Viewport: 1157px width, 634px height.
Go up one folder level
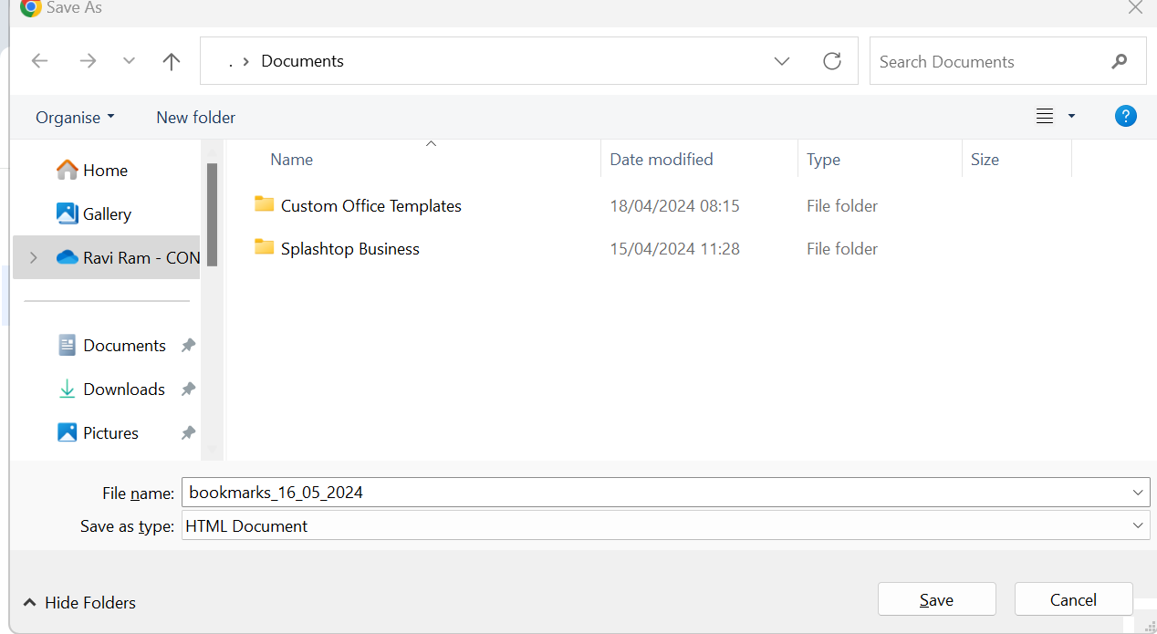coord(171,61)
